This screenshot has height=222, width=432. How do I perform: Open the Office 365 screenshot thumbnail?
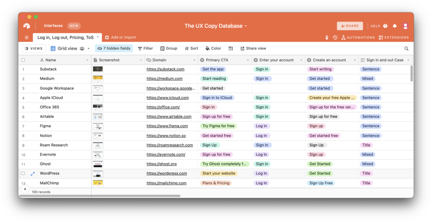coord(98,107)
